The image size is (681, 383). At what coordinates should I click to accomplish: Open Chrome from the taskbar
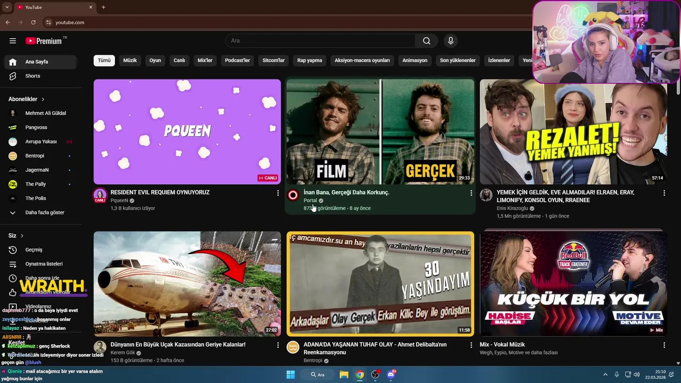click(360, 374)
